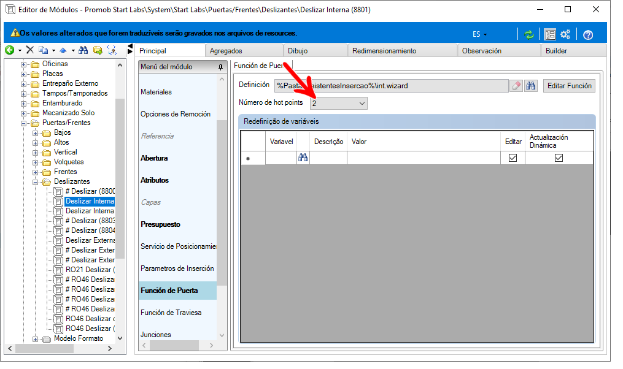Open help with the question mark icon
Viewport: 623px width, 369px height.
[x=588, y=35]
